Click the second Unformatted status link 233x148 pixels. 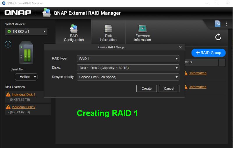pyautogui.click(x=197, y=87)
